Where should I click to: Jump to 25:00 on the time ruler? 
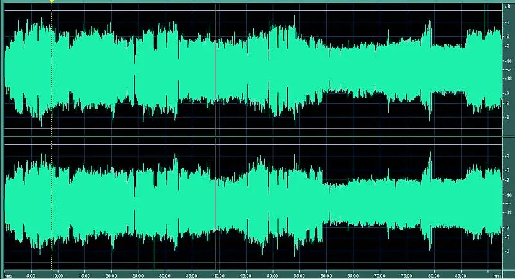click(x=138, y=274)
